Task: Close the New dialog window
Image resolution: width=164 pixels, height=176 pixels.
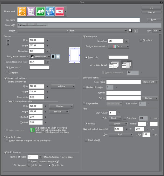Action: tap(161, 2)
